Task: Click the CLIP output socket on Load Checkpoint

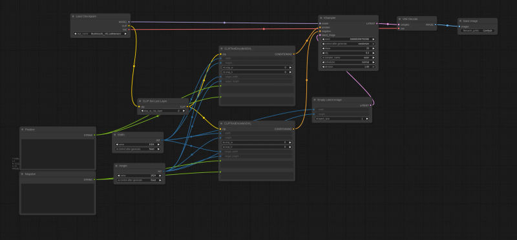Action: [x=129, y=26]
